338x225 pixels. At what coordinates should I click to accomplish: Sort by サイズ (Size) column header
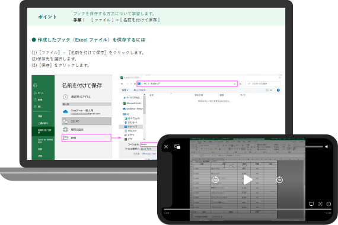tap(243, 95)
